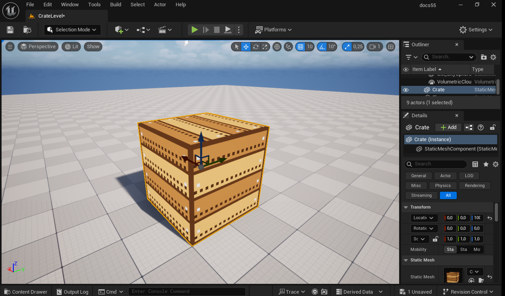
Task: Select the All filter in Details
Action: (448, 195)
